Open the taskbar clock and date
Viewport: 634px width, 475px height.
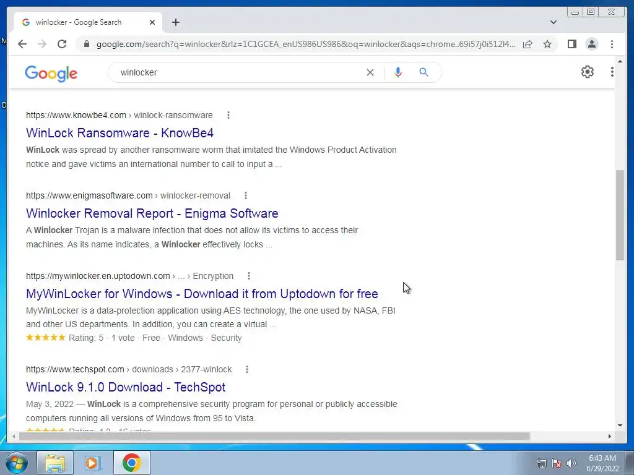coord(602,463)
